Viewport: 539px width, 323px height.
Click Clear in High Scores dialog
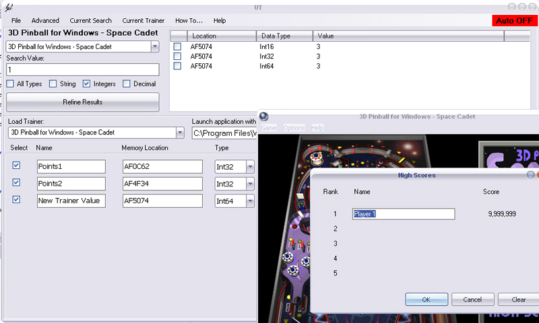click(518, 299)
